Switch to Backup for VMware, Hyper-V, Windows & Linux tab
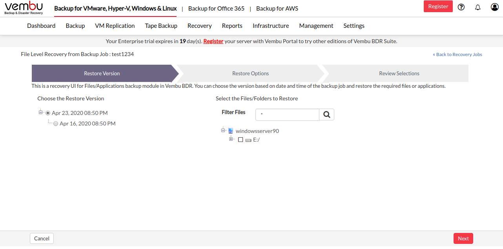This screenshot has width=503, height=249. (115, 9)
